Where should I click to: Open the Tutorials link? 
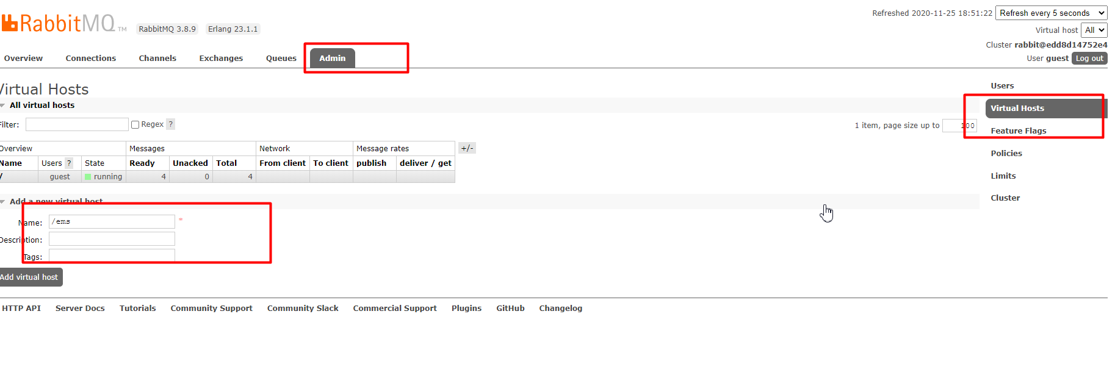pos(138,309)
